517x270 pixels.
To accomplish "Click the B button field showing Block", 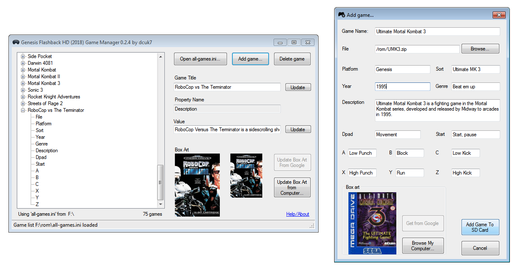I will click(410, 153).
